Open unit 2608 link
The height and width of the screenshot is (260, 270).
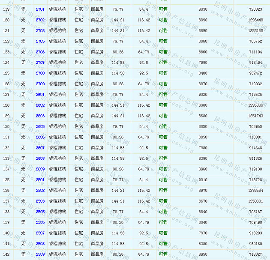pos(40,158)
